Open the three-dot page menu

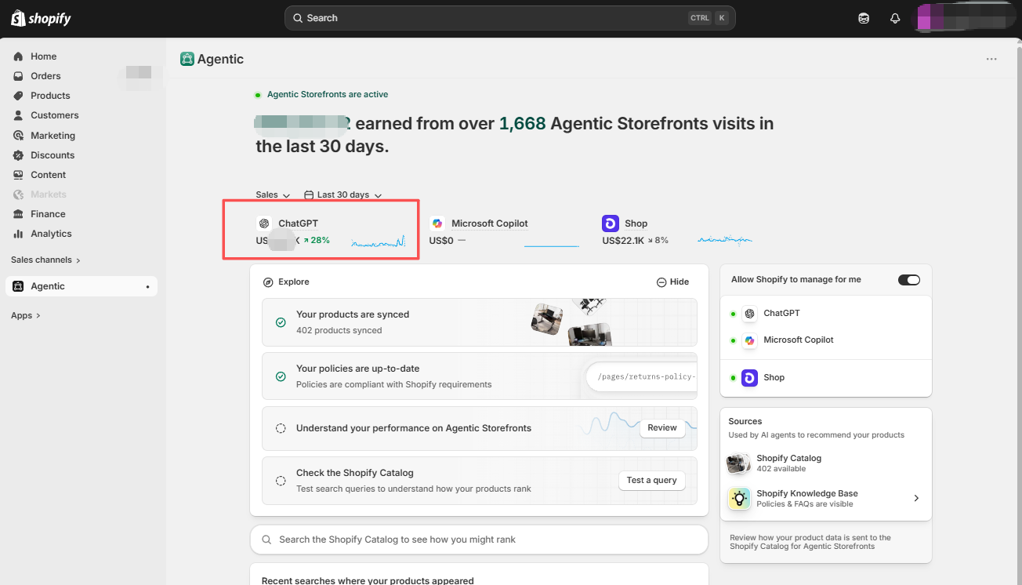991,59
